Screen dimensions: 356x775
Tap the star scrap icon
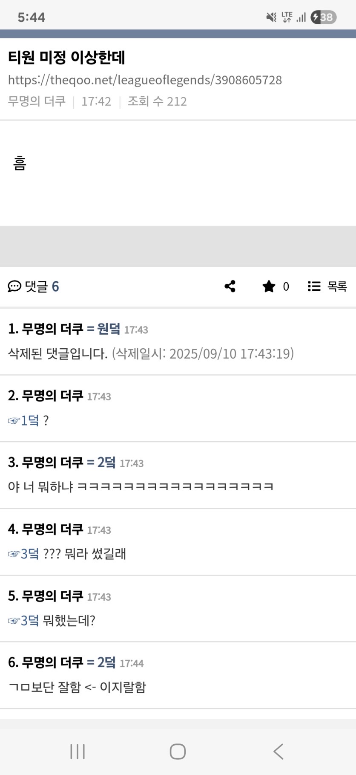click(x=269, y=286)
